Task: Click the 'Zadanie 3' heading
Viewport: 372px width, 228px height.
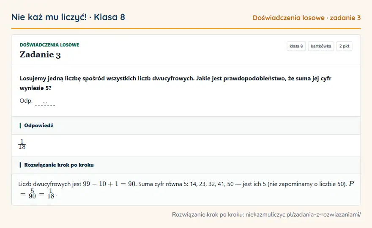Action: 40,55
